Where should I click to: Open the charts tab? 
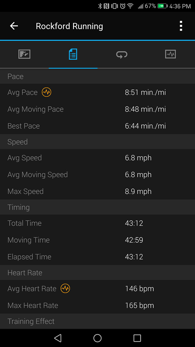(x=170, y=54)
